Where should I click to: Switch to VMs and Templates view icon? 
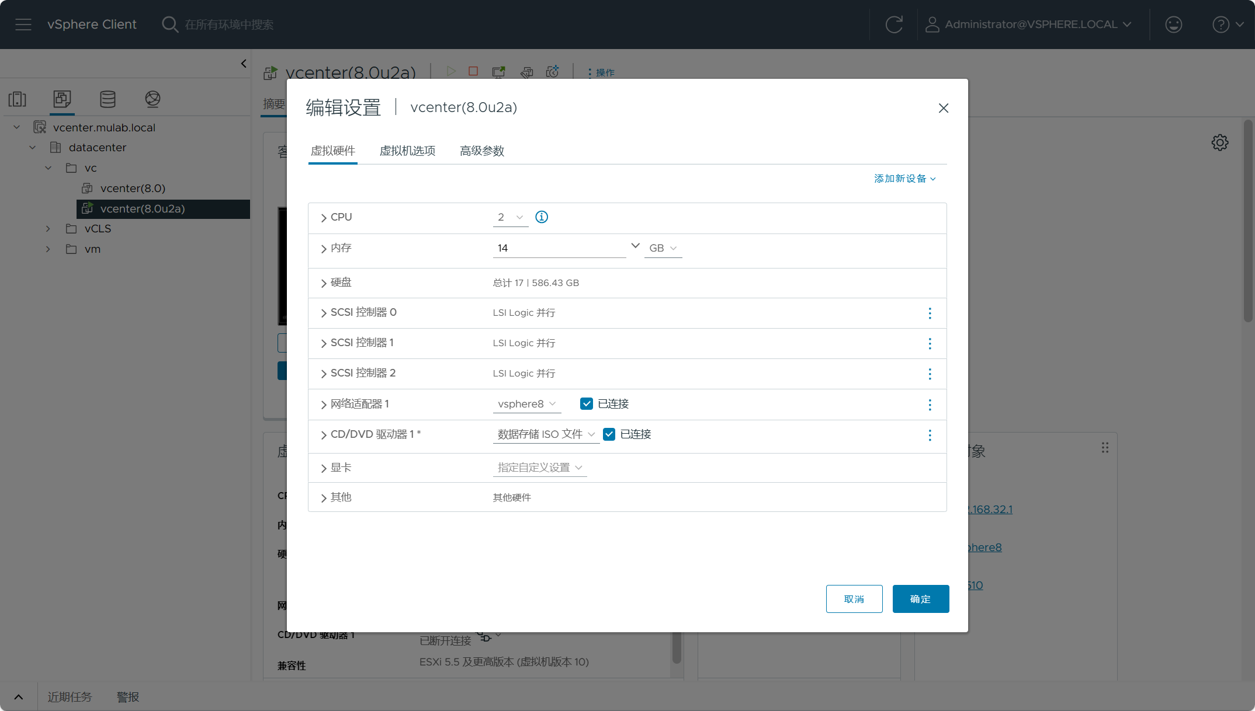pyautogui.click(x=62, y=99)
